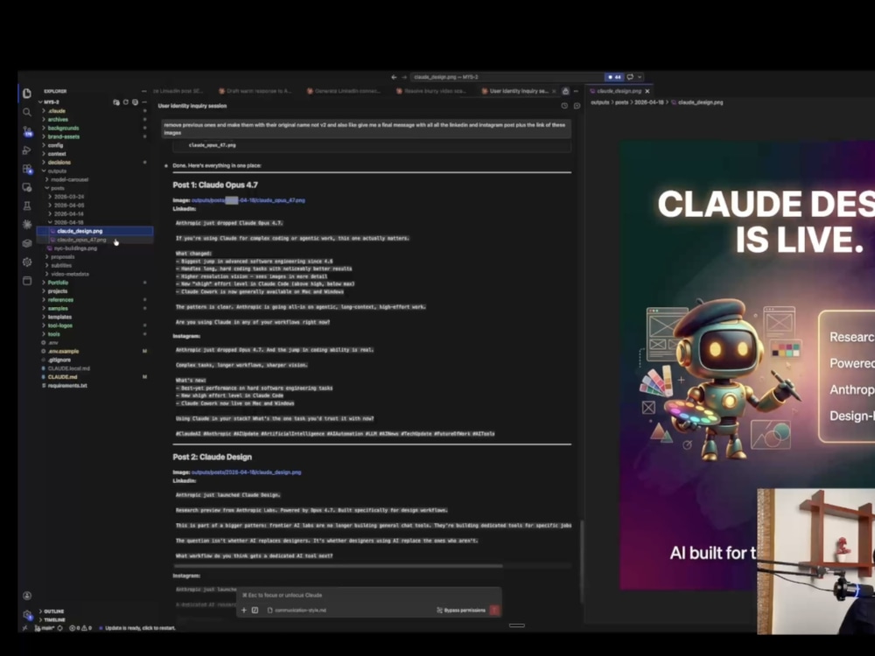Open the Remote Explorer activity bar icon
Screen dimensions: 875x656
pyautogui.click(x=27, y=187)
